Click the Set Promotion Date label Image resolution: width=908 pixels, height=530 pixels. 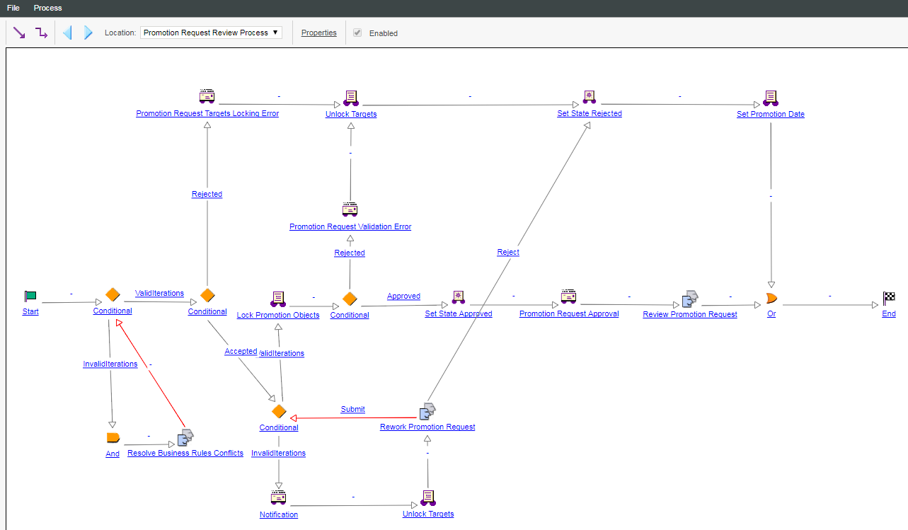click(771, 114)
